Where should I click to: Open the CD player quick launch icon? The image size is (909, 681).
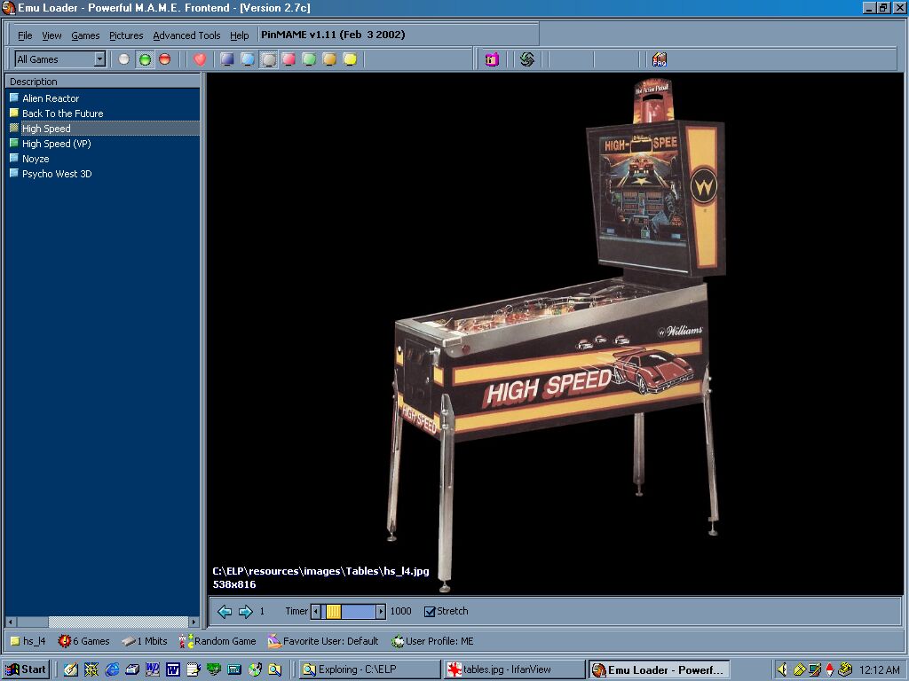[255, 670]
